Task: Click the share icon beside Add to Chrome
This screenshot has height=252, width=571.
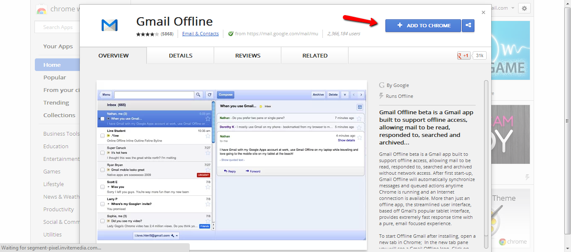Action: pyautogui.click(x=468, y=26)
